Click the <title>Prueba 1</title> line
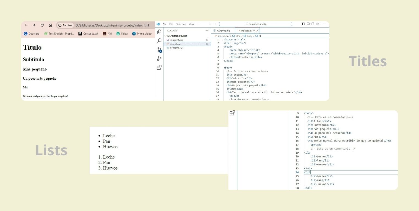Image resolution: width=419 pixels, height=211 pixels. click(x=246, y=57)
